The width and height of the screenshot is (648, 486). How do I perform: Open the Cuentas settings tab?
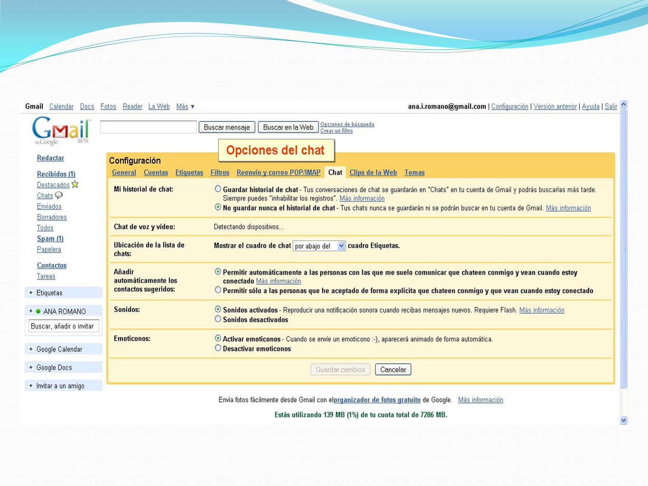point(156,173)
